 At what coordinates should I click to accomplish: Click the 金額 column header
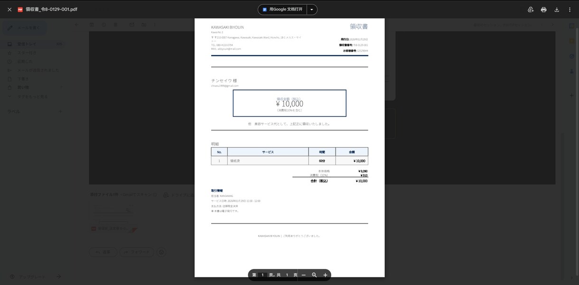352,152
